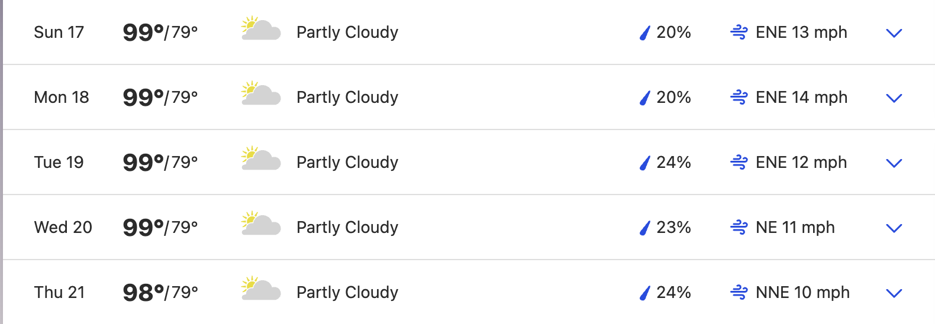This screenshot has height=324, width=935.
Task: Click the Tue 19 raindrop icon
Action: coord(645,163)
